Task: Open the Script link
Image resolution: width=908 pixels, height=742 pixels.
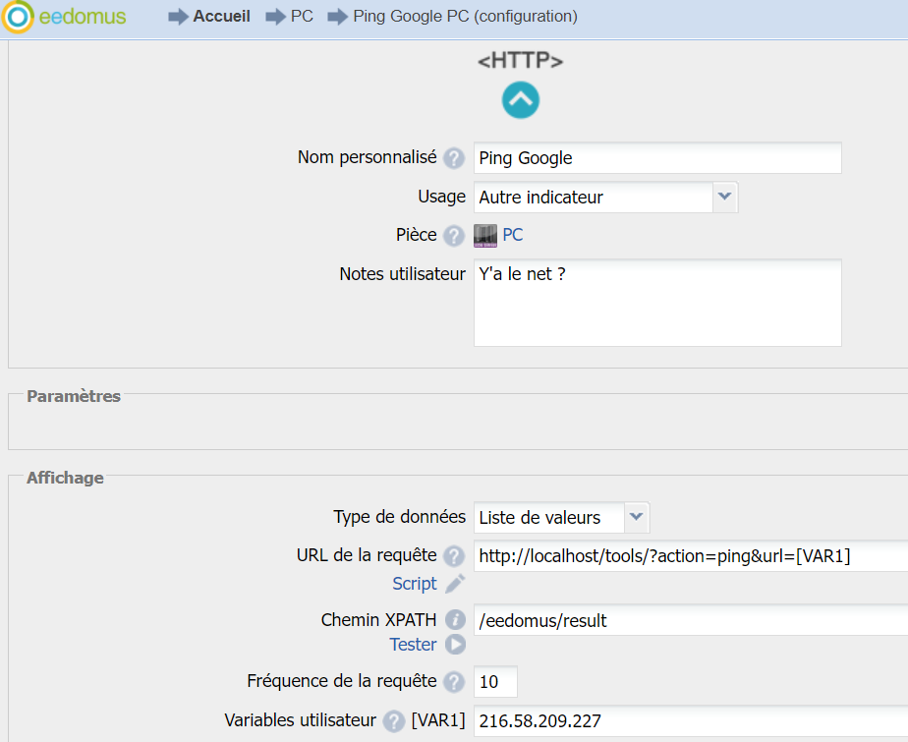Action: coord(414,584)
